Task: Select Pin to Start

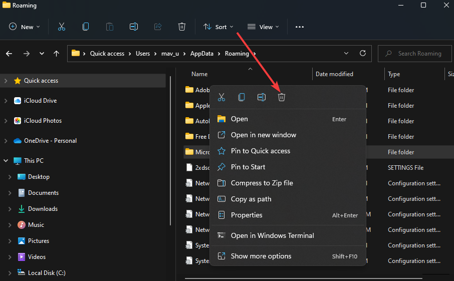Action: tap(288, 167)
